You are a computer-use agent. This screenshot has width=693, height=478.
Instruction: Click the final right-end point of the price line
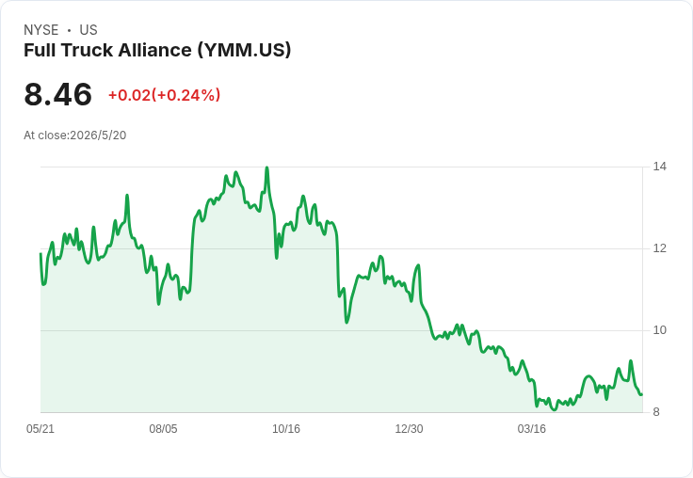[641, 394]
